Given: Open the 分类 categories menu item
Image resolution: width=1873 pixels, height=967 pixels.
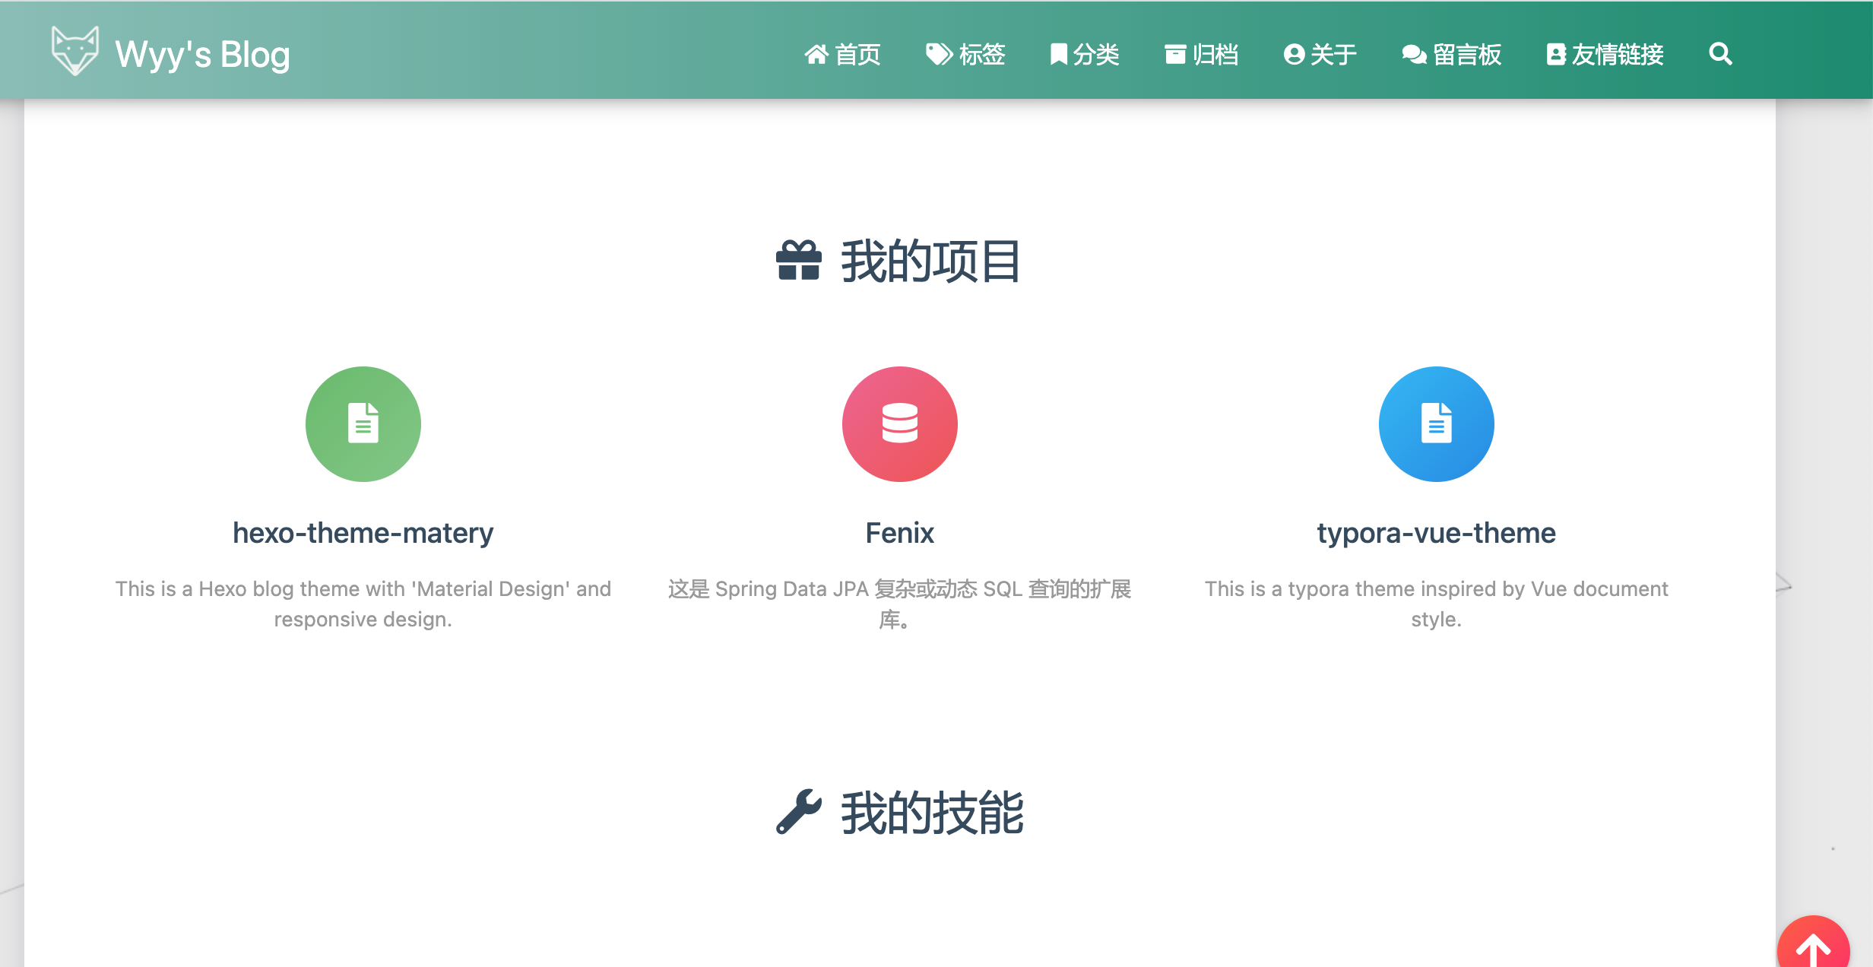Looking at the screenshot, I should [1085, 55].
